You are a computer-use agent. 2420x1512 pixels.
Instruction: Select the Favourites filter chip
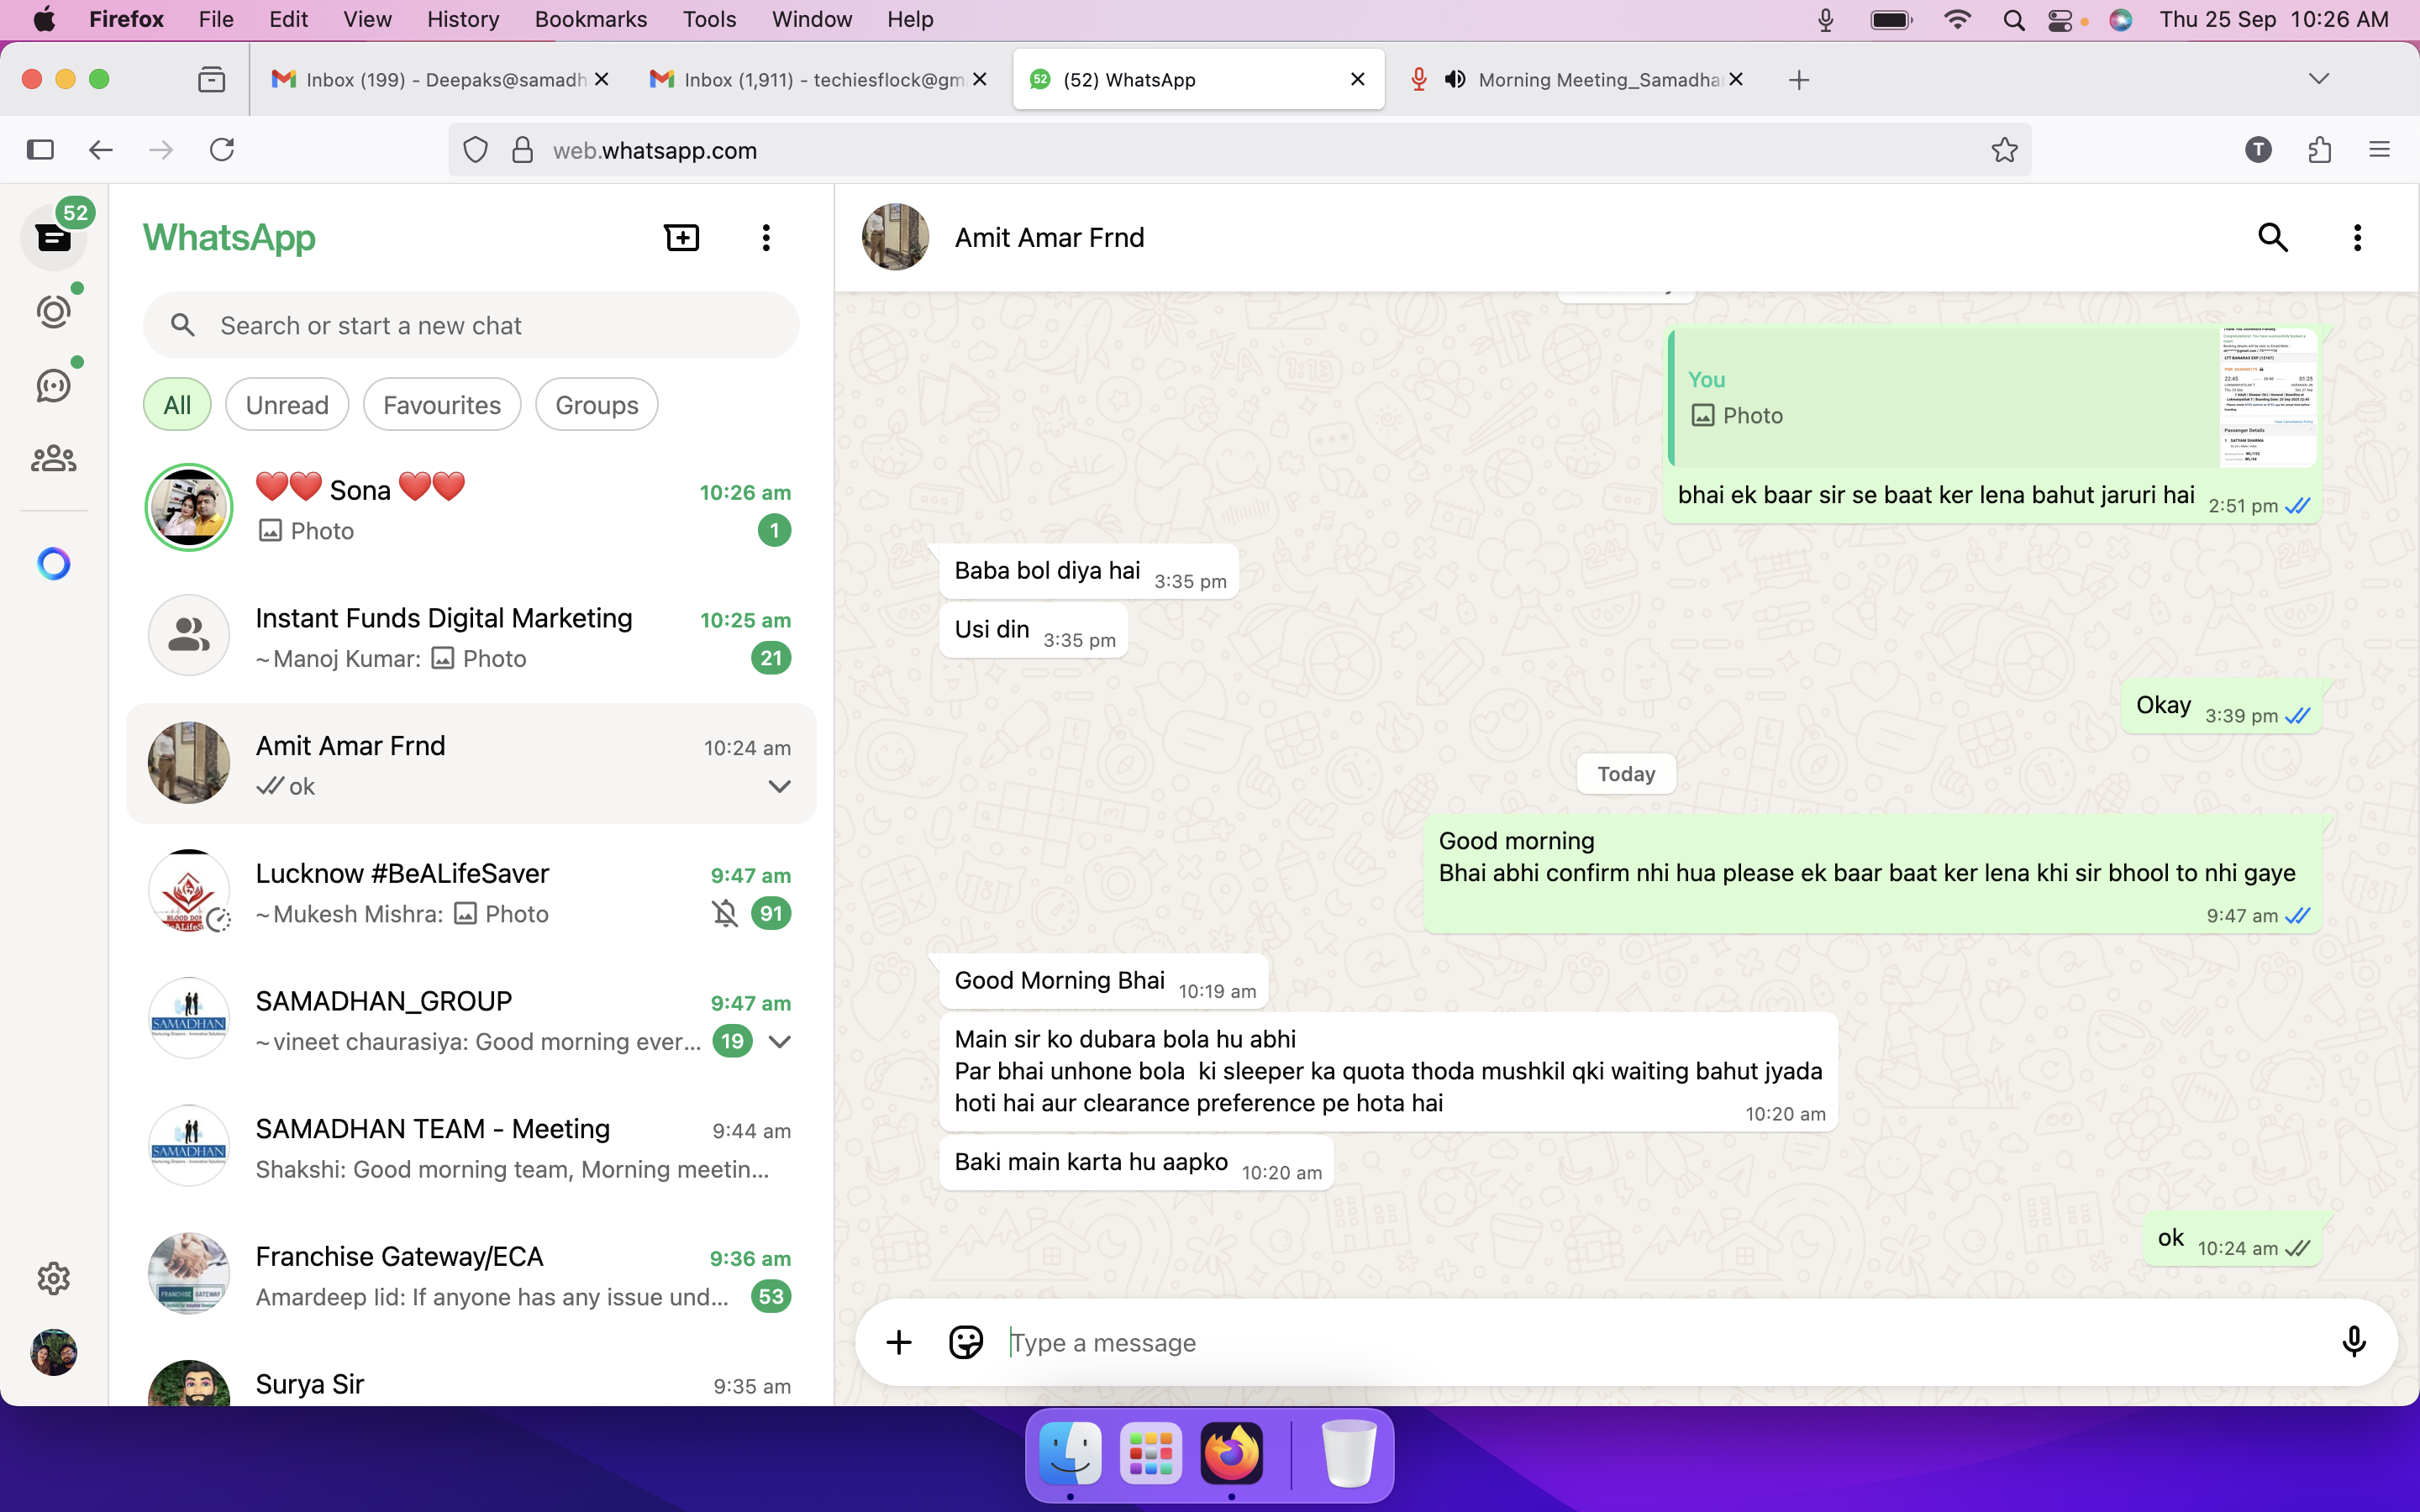[x=441, y=405]
